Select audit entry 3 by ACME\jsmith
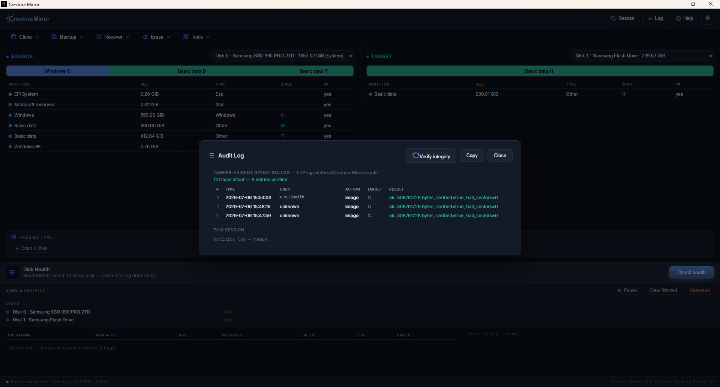This screenshot has width=720, height=387. (360, 198)
